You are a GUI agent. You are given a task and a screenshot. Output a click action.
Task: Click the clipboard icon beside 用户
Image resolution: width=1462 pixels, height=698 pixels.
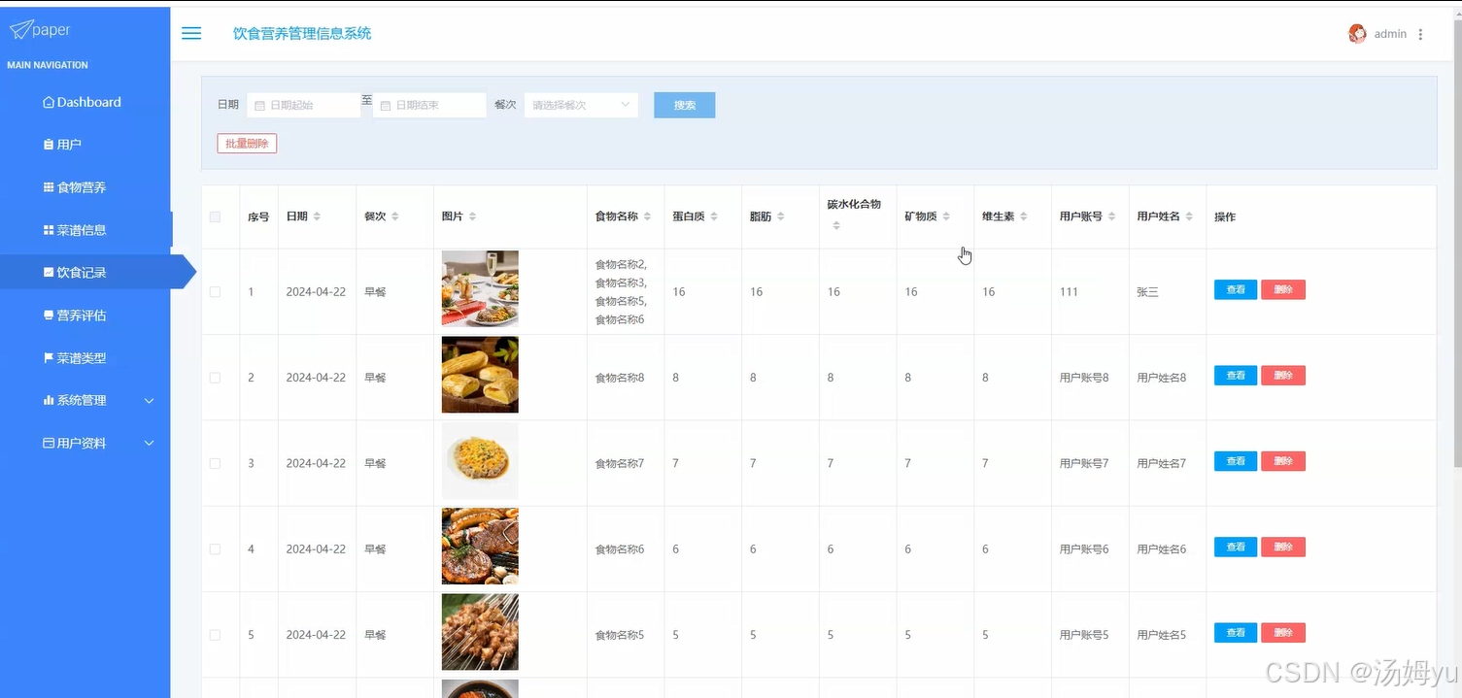(49, 145)
